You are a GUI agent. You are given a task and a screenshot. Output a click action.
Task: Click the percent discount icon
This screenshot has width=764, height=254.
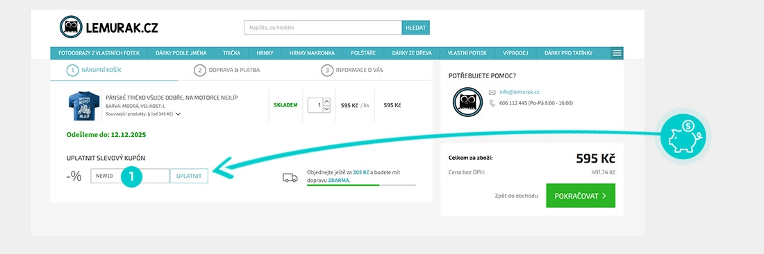[x=74, y=176]
